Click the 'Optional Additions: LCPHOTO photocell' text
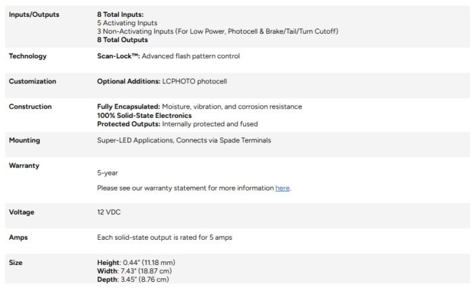 (x=162, y=81)
